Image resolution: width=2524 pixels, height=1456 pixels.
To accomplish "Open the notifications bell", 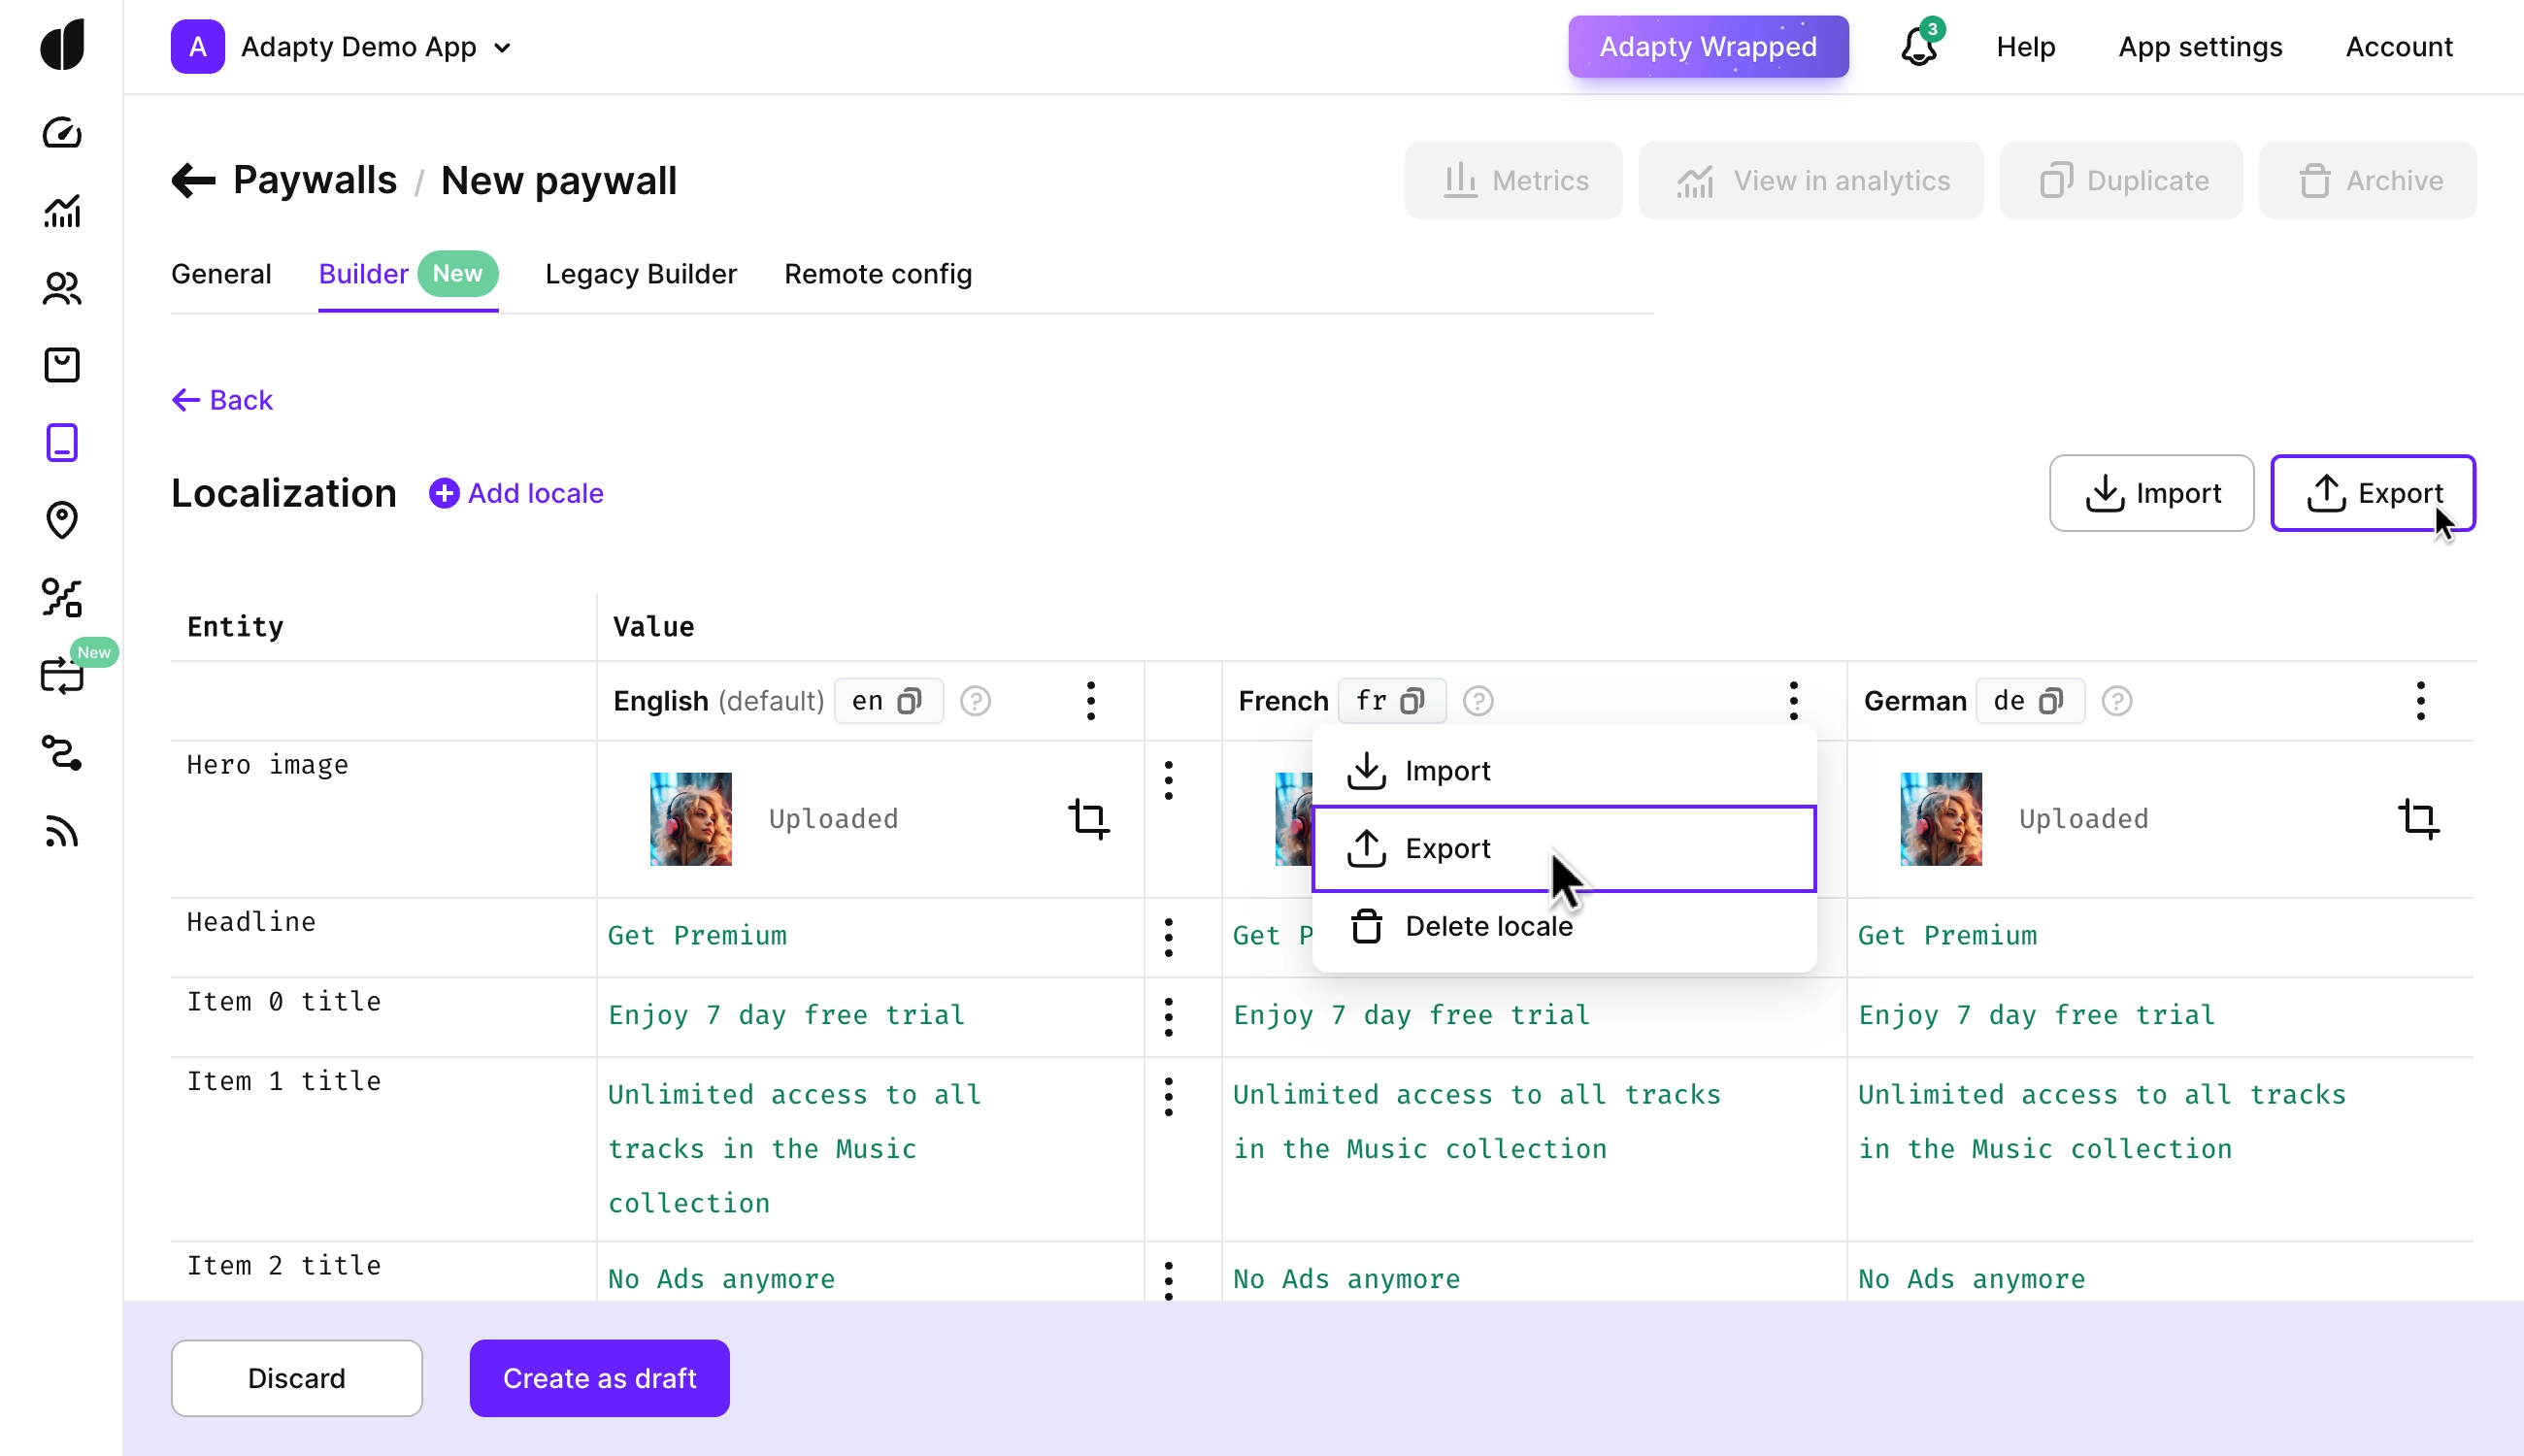I will pyautogui.click(x=1918, y=47).
